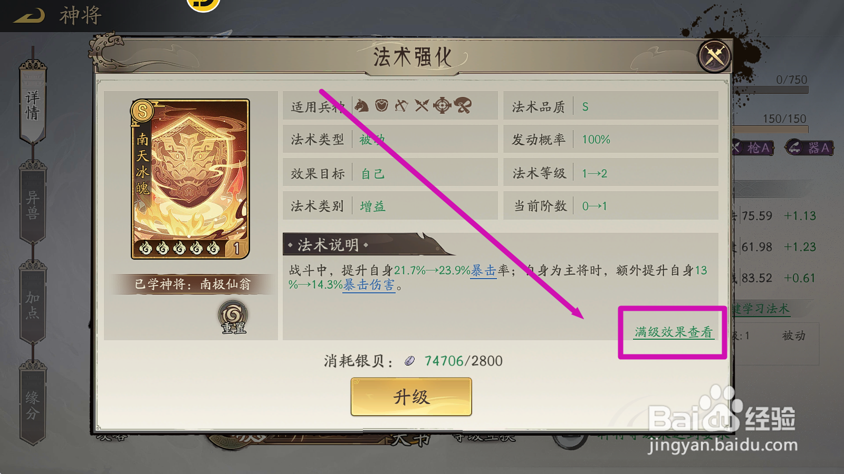Select the crosshair target troop icon

point(442,106)
